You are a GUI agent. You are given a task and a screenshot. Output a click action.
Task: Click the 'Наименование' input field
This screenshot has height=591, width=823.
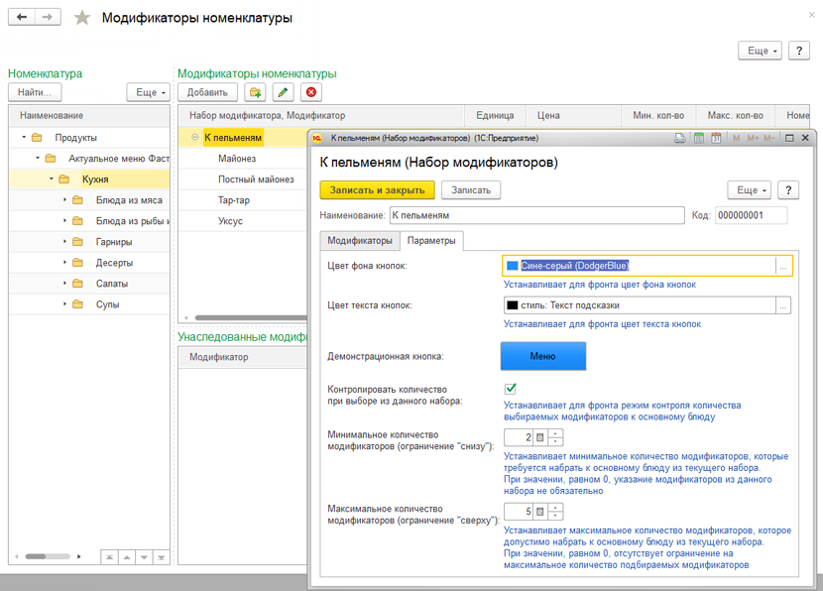click(535, 215)
